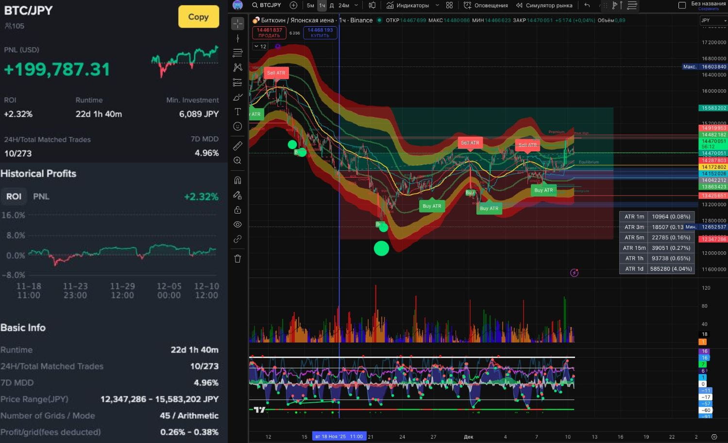The image size is (728, 443).
Task: Select the 1ч timeframe
Action: tap(322, 5)
